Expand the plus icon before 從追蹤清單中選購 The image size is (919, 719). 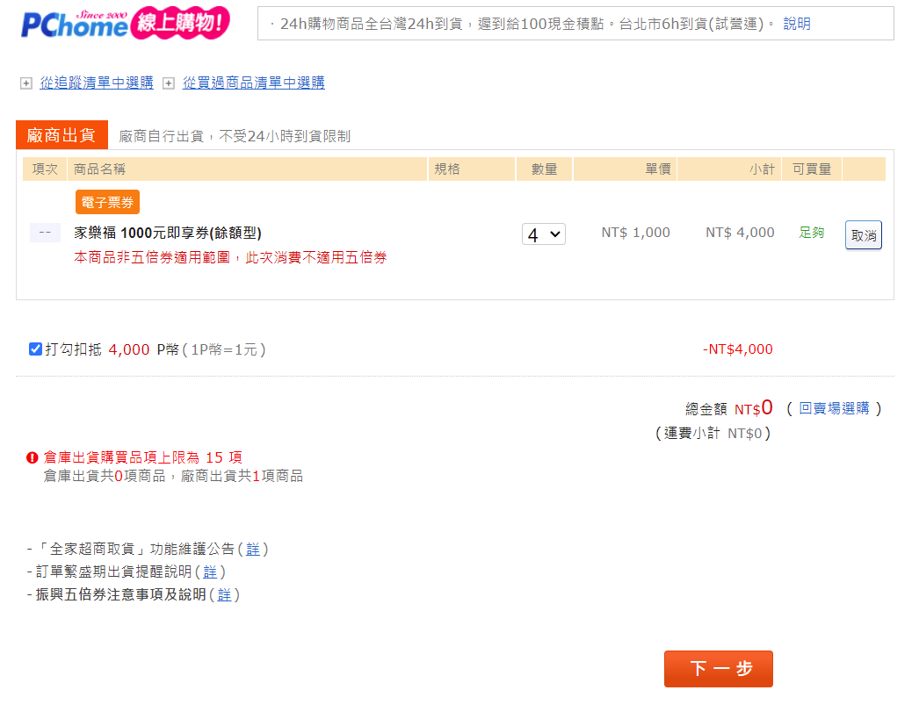tap(25, 83)
